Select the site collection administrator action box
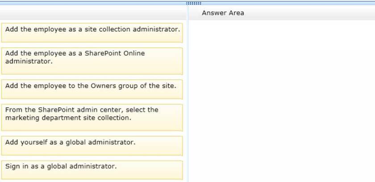Image resolution: width=375 pixels, height=182 pixels. 92,33
